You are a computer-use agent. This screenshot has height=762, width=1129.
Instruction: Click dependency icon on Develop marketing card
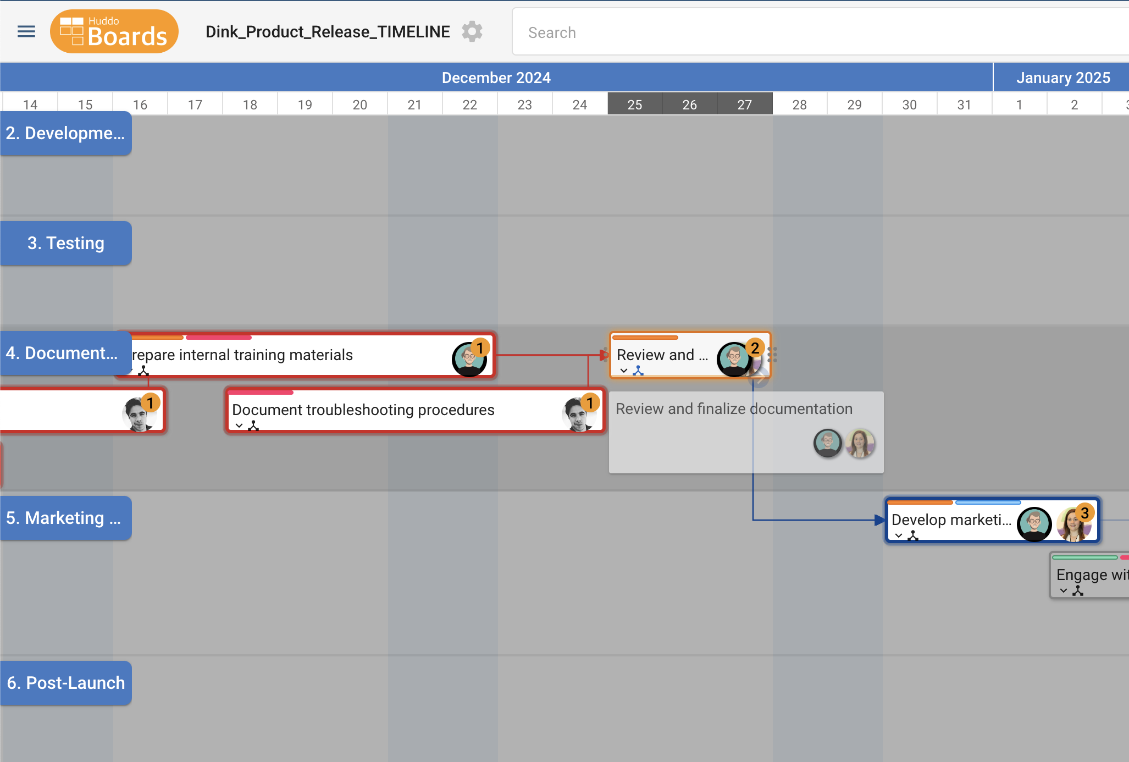click(x=913, y=535)
